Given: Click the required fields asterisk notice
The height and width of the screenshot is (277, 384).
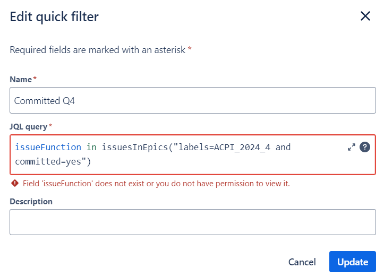Looking at the screenshot, I should coord(101,50).
